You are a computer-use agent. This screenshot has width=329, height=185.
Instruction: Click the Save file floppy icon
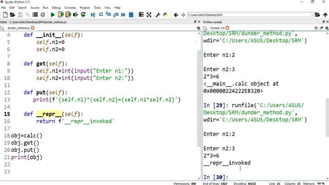click(20, 15)
